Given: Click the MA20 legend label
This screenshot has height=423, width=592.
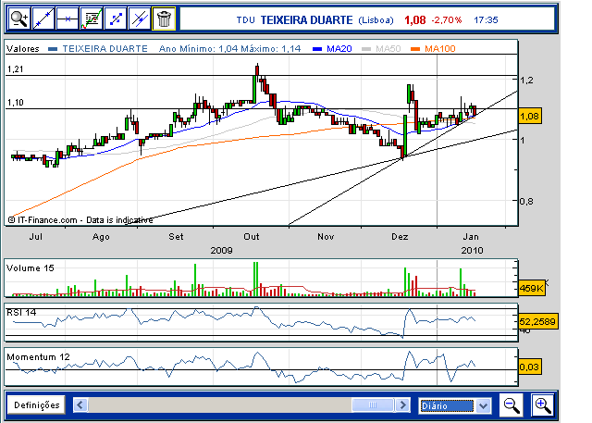Looking at the screenshot, I should [339, 49].
